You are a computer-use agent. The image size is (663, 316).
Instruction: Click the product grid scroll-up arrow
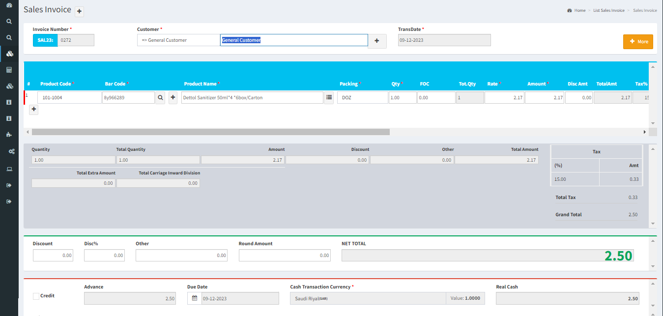coord(653,66)
